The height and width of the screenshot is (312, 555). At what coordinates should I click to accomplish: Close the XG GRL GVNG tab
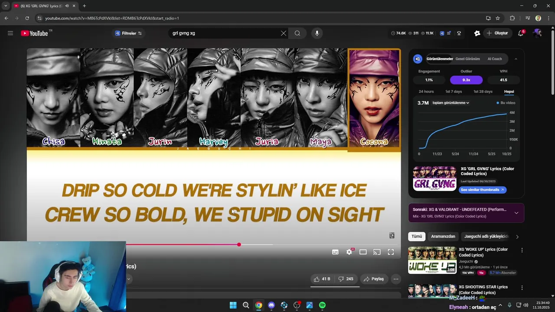74,6
